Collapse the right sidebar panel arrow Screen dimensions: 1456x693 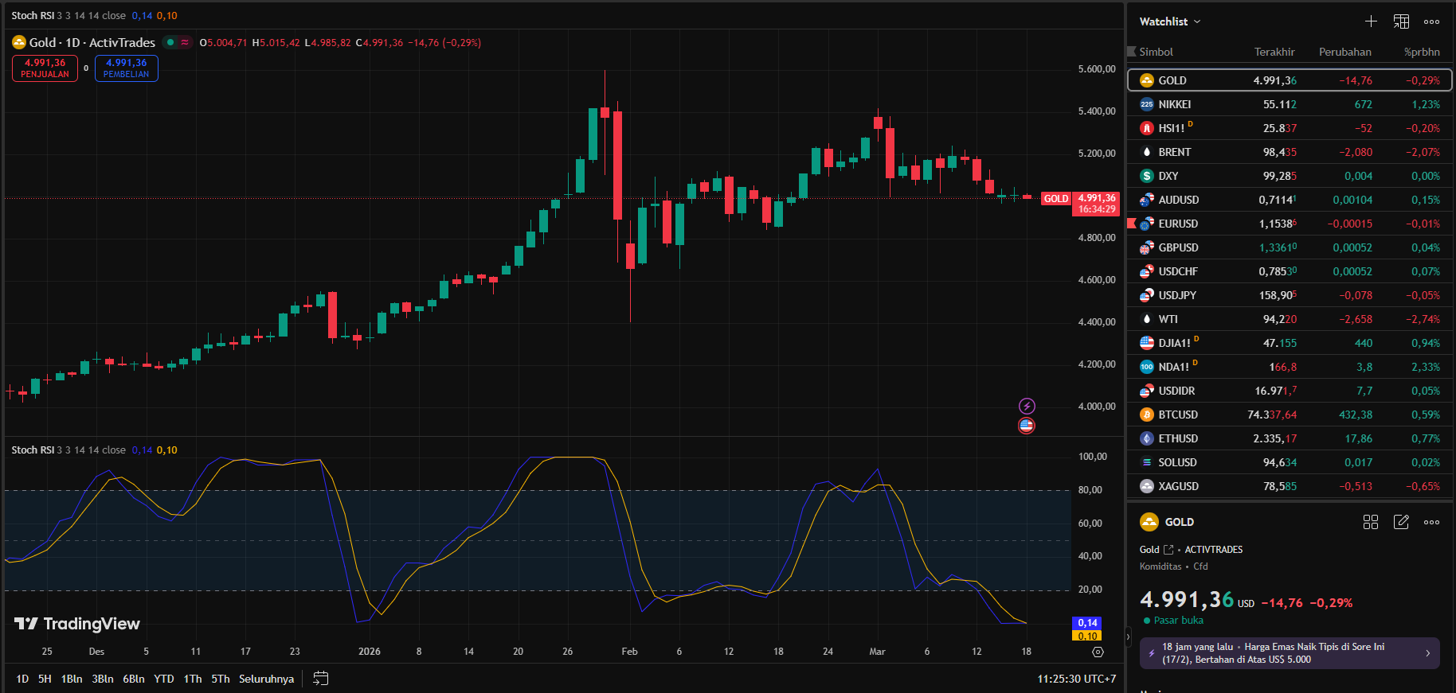pyautogui.click(x=1128, y=637)
